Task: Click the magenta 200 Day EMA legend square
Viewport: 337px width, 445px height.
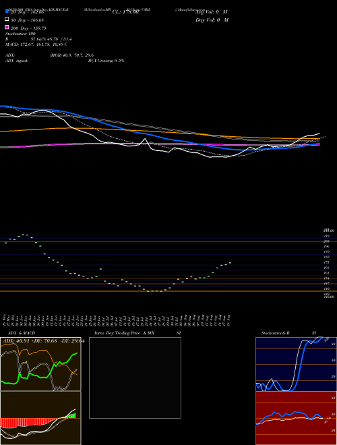Action: [x=7, y=27]
